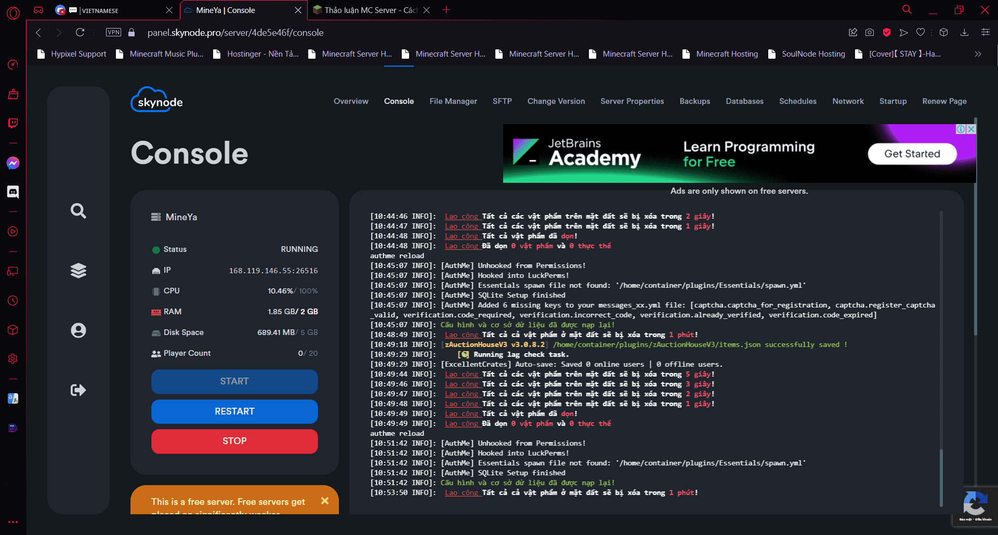
Task: Go back to the previous page
Action: (38, 33)
